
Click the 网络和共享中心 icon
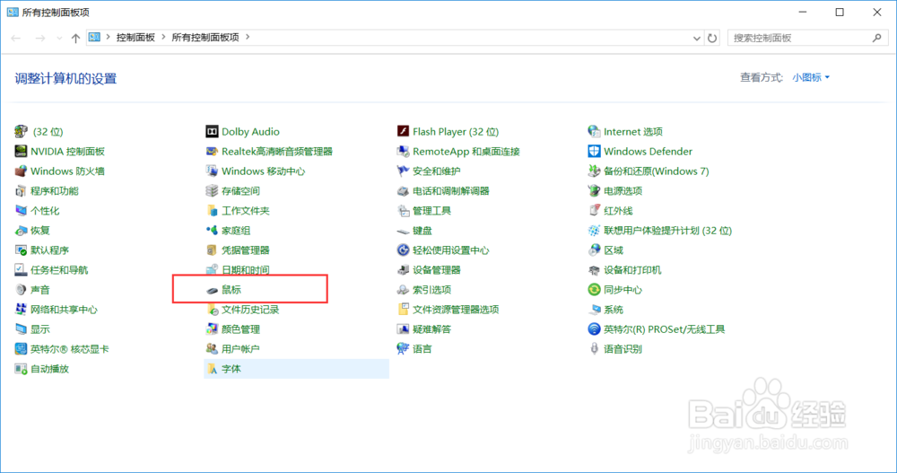(22, 310)
